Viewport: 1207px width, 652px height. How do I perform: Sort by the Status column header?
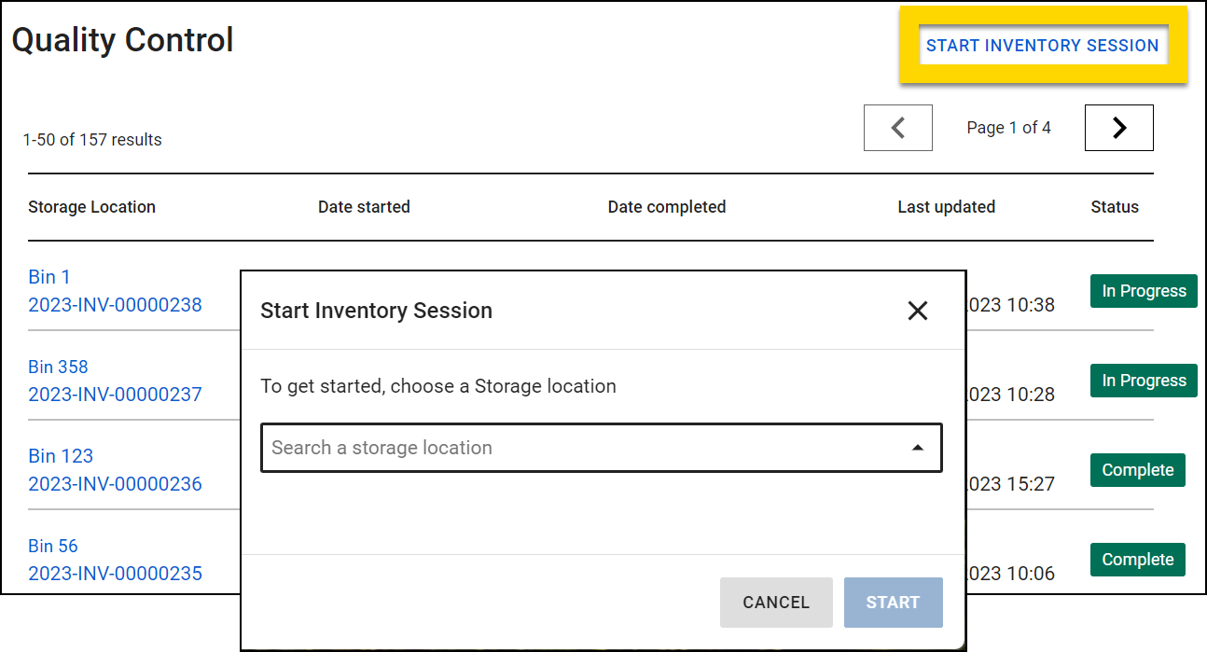pos(1115,206)
